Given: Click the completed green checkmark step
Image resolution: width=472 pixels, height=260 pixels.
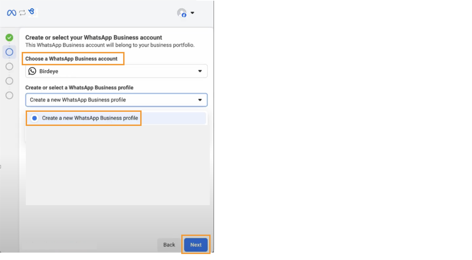Looking at the screenshot, I should [9, 37].
